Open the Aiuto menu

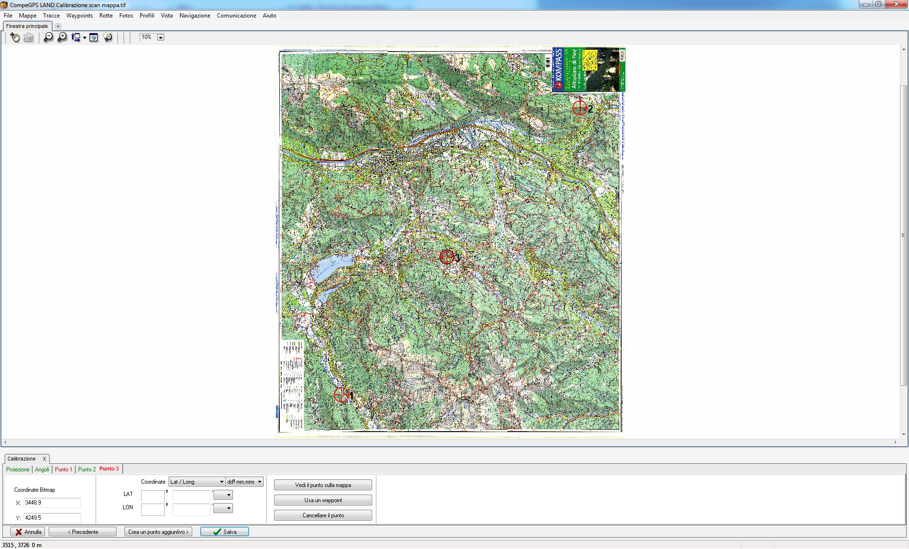[x=269, y=16]
